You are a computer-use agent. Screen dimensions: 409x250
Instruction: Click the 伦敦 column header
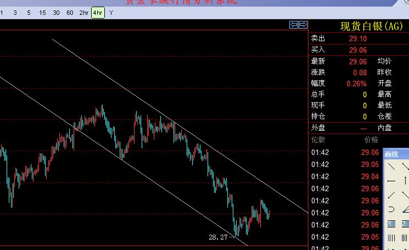pyautogui.click(x=318, y=140)
